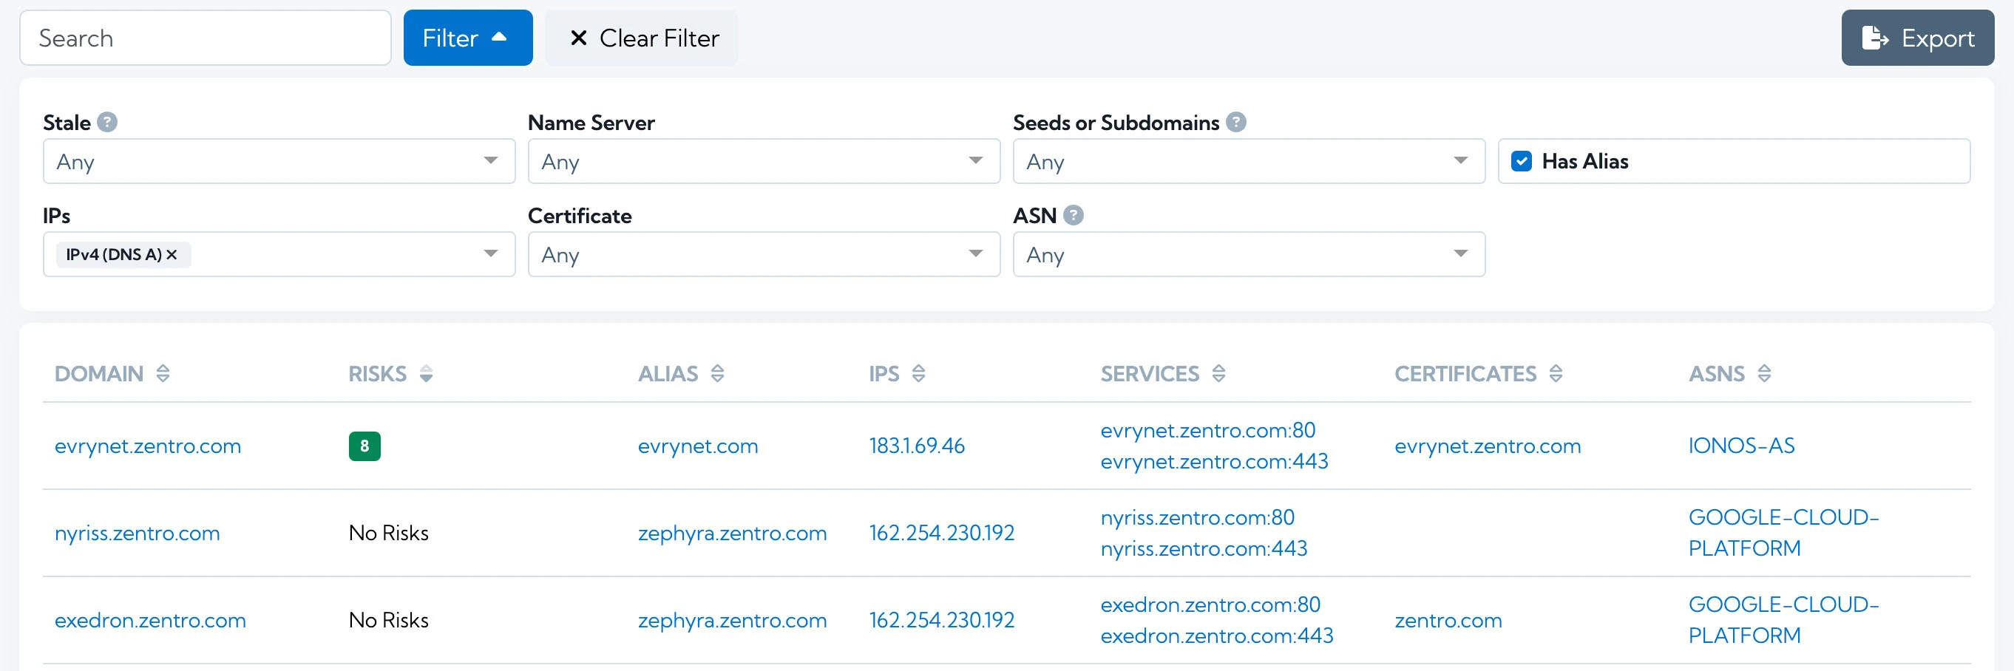Viewport: 2014px width, 671px height.
Task: Open domain exedron.zentro.com link
Action: [x=150, y=620]
